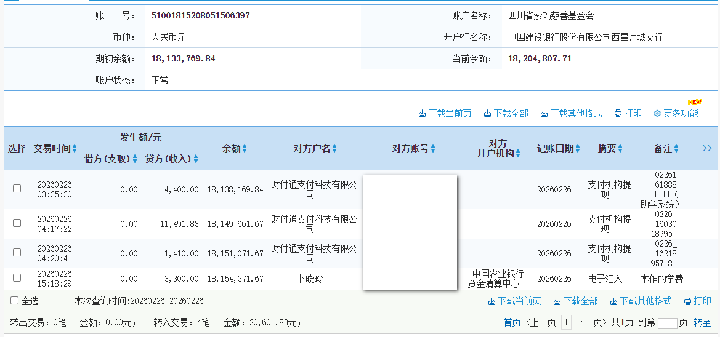Click the bottom 打印 link

pos(697,301)
